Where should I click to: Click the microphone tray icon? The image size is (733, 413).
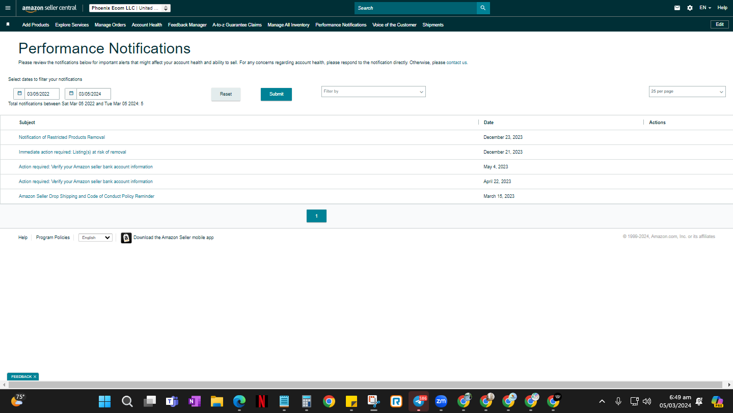(x=618, y=401)
